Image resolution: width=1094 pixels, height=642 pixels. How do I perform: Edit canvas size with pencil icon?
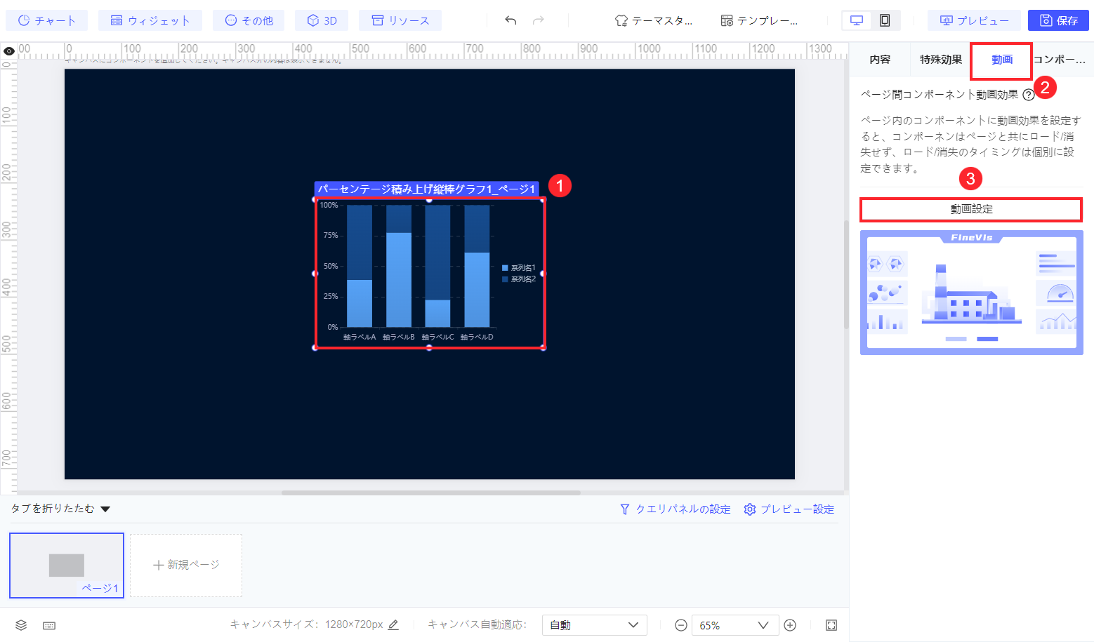click(393, 624)
